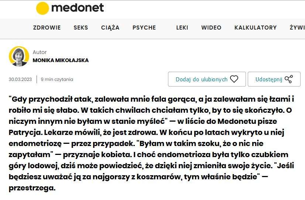The image size is (305, 200).
Task: Add article with Dodaj do ulubionych button
Action: click(207, 79)
